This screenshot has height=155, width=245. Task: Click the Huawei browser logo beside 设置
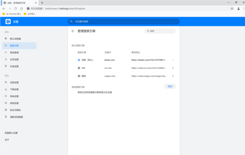pos(8,22)
